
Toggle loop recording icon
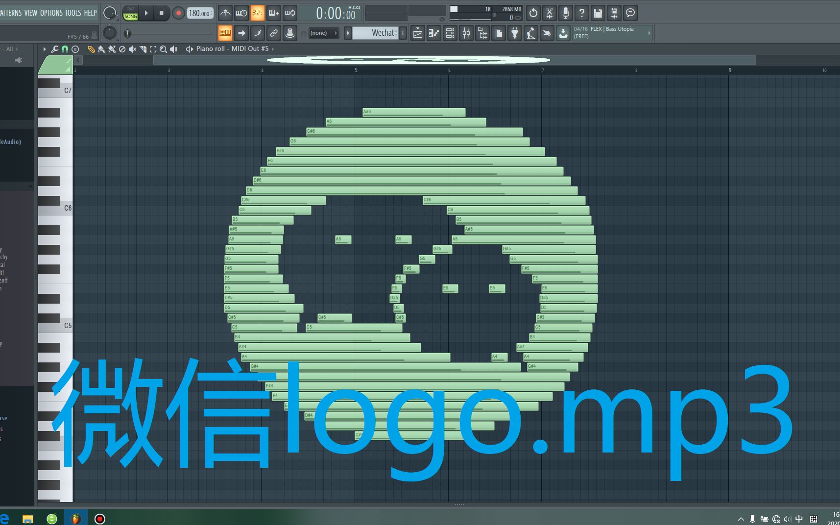click(x=290, y=13)
